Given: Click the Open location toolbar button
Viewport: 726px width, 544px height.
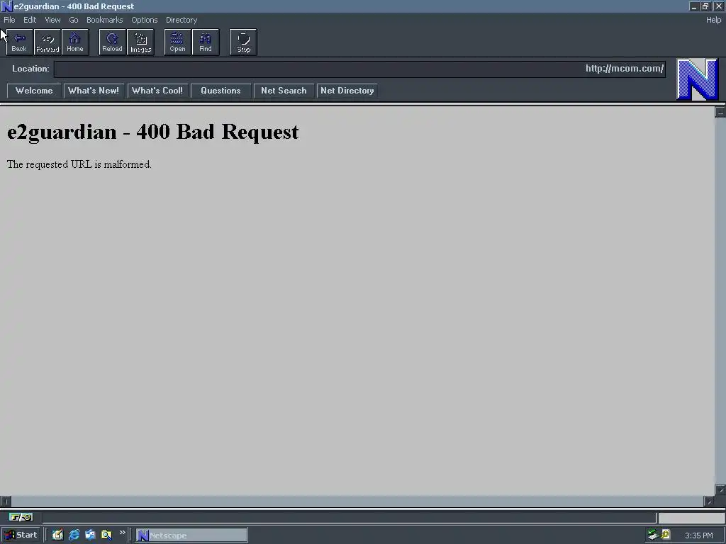Looking at the screenshot, I should pos(177,42).
